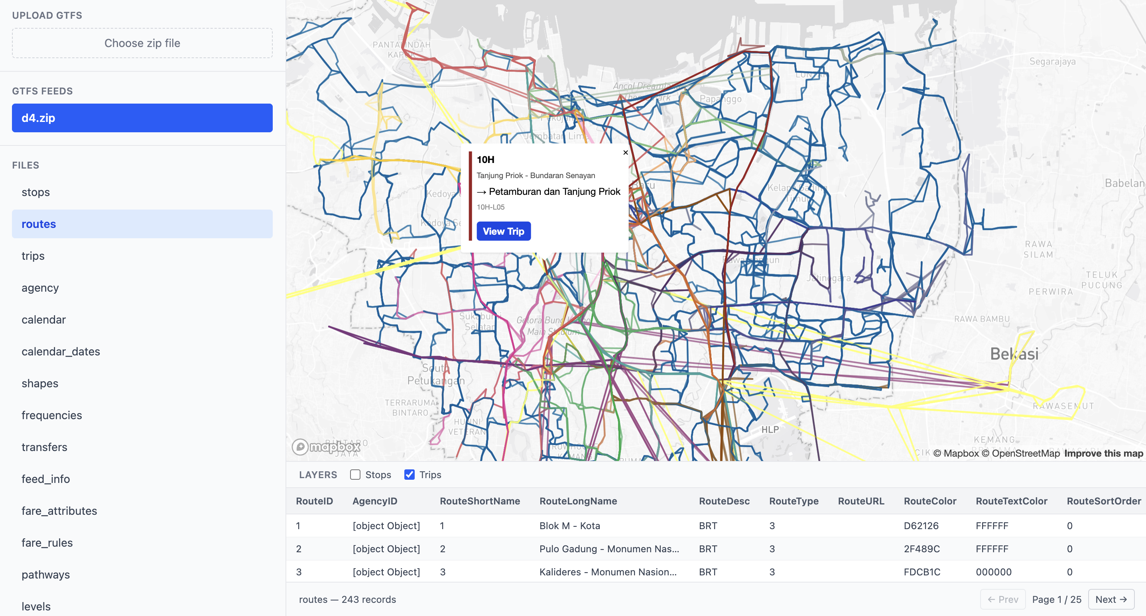Select the d4.zip feed

click(x=142, y=118)
